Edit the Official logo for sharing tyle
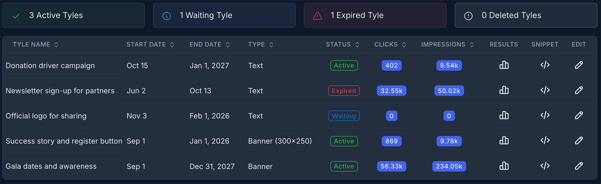The height and width of the screenshot is (184, 601). coord(579,116)
